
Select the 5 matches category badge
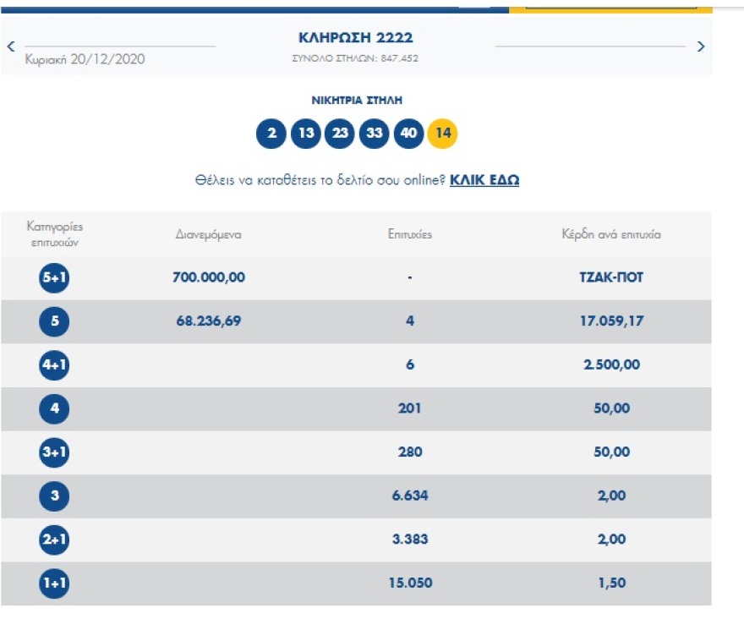54,321
